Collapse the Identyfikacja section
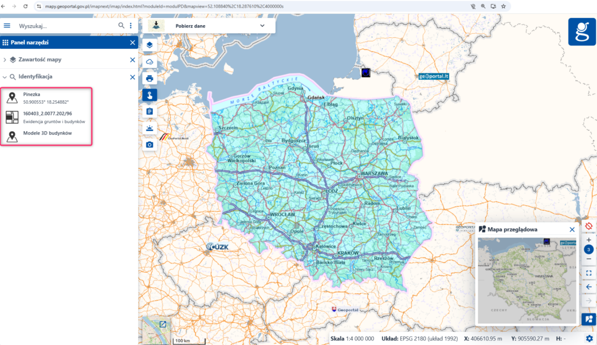Viewport: 597px width, 345px height. click(5, 77)
